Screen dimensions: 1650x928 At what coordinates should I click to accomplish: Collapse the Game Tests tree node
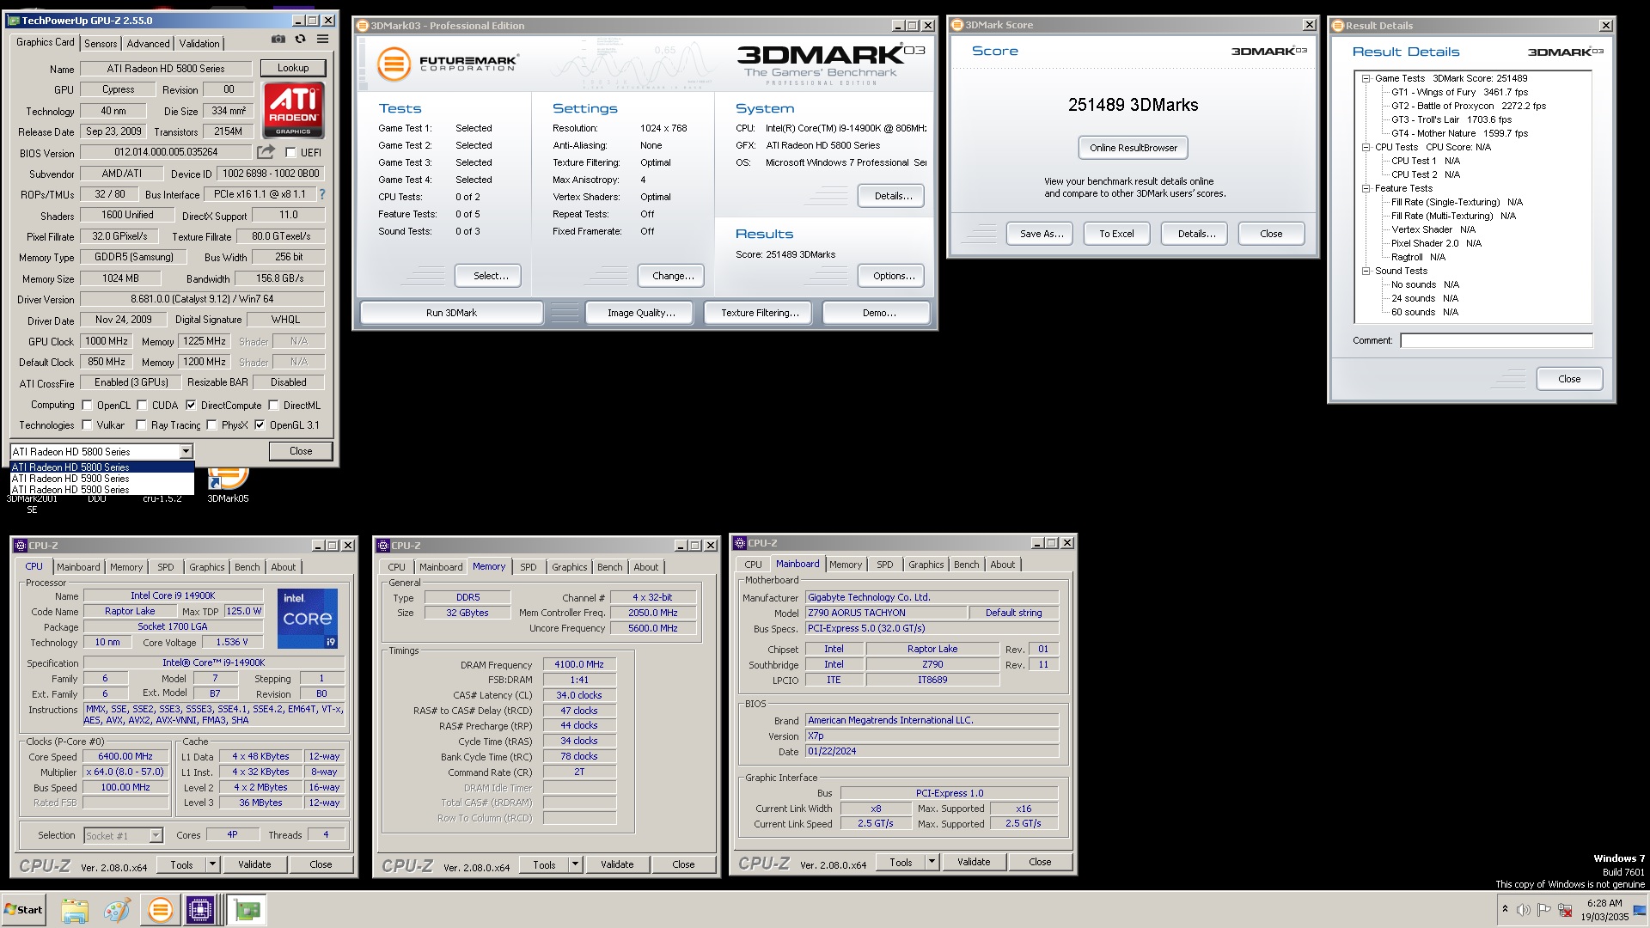[1366, 78]
